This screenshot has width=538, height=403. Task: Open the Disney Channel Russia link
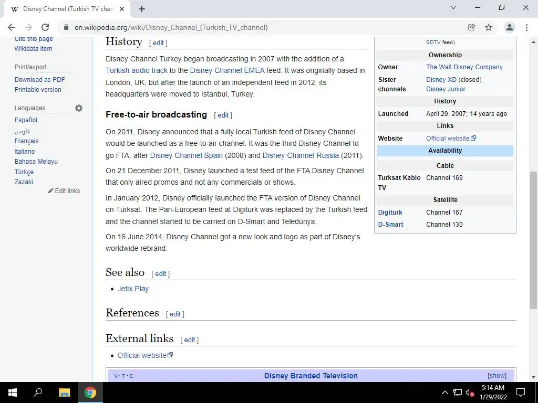click(301, 155)
